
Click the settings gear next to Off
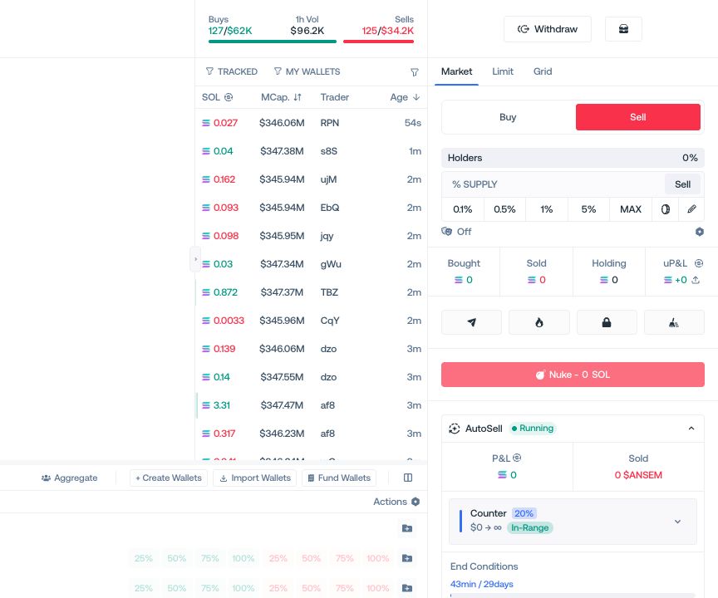pyautogui.click(x=699, y=232)
